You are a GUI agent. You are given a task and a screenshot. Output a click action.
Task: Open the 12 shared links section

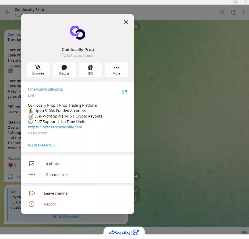coord(78,175)
